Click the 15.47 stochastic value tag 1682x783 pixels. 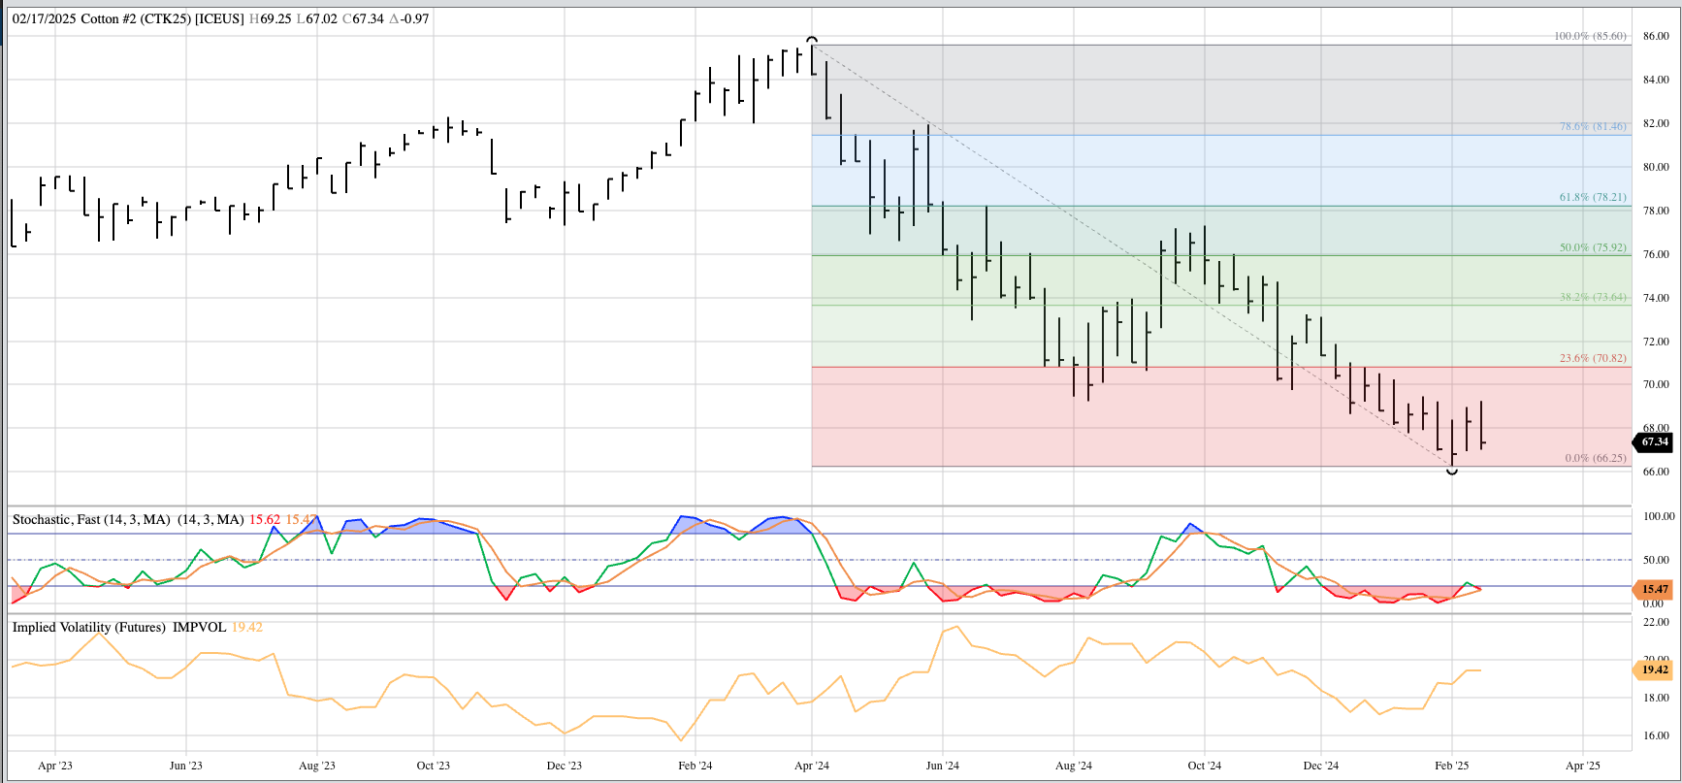click(x=1654, y=589)
